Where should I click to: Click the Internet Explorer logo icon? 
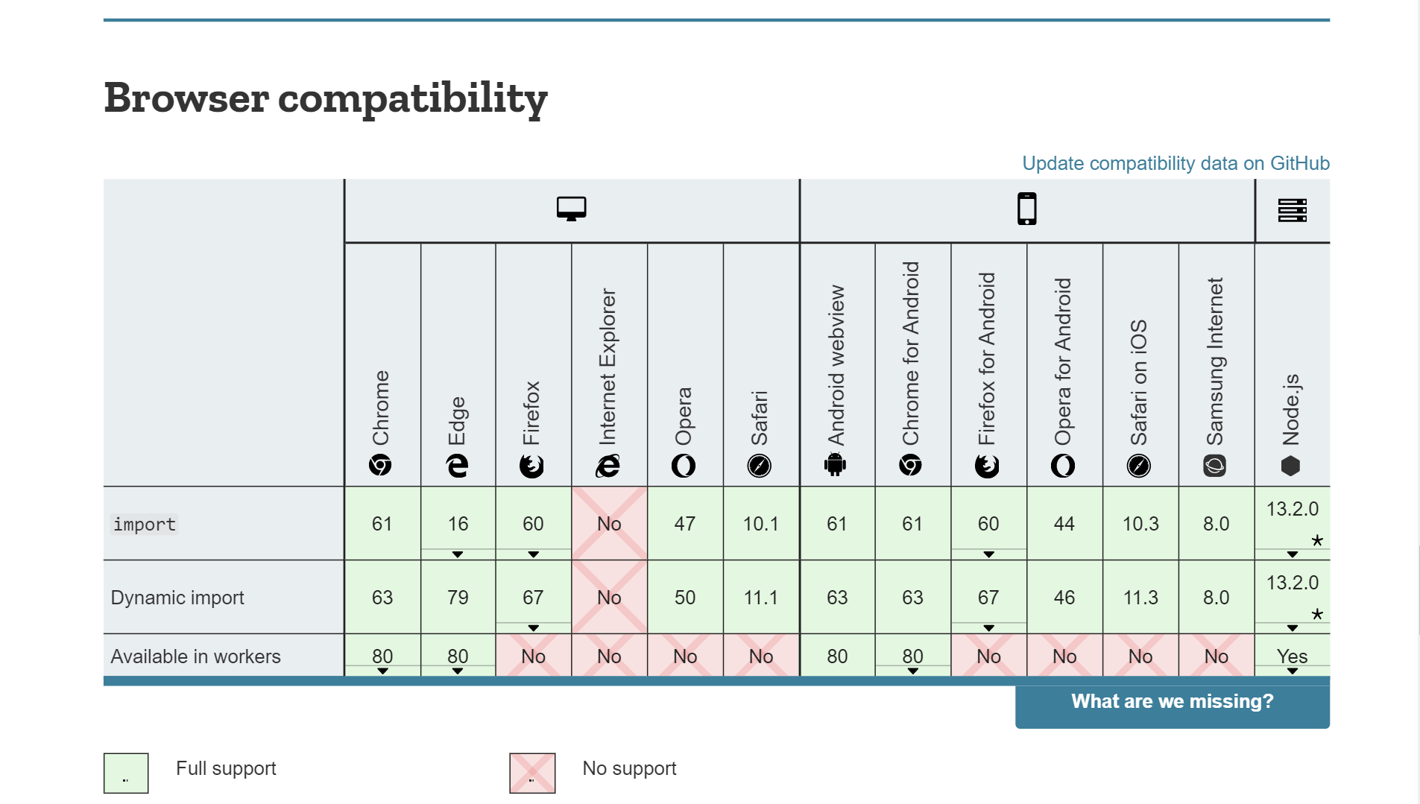608,466
